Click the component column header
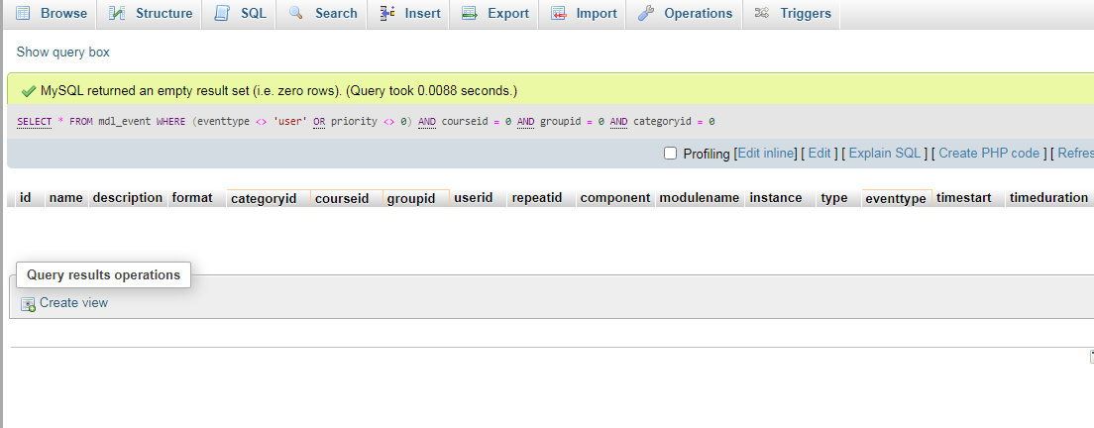The image size is (1094, 428). point(615,198)
